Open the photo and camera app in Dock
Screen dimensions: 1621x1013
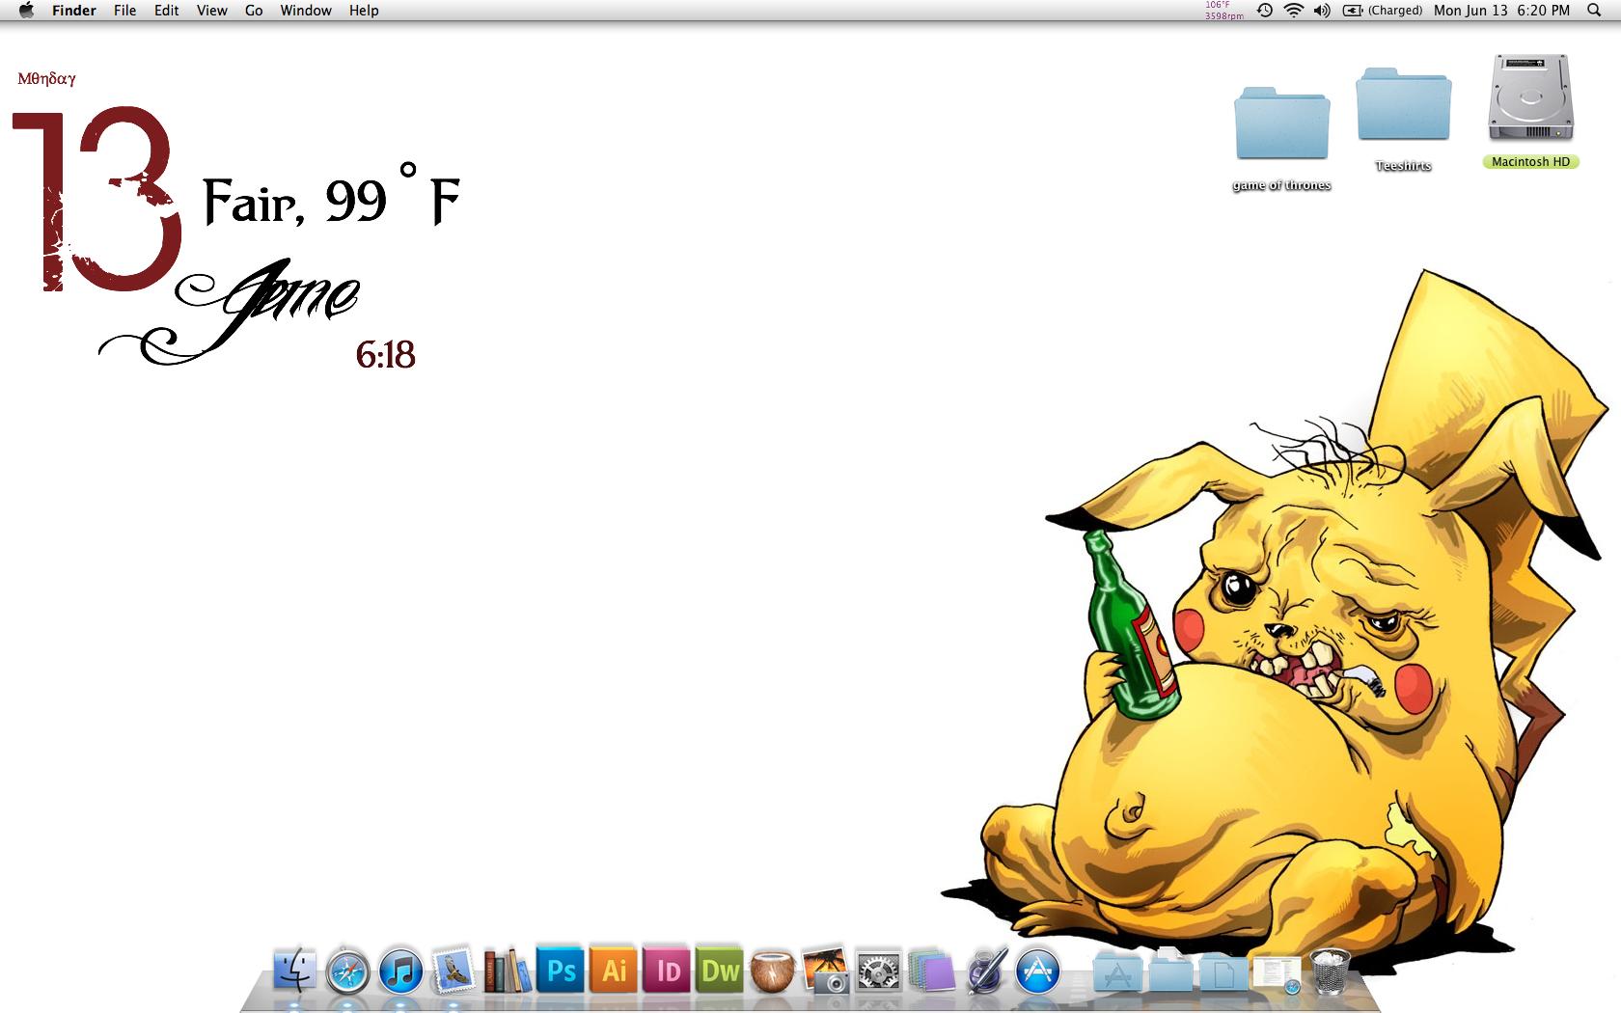[x=826, y=970]
